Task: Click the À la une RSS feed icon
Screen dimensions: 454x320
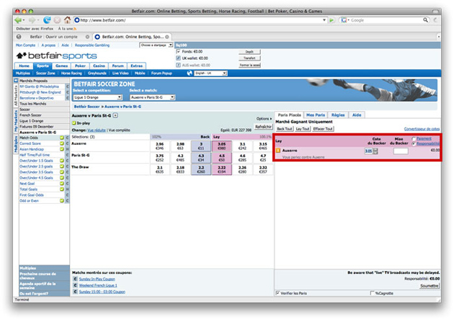Action: tap(75, 29)
